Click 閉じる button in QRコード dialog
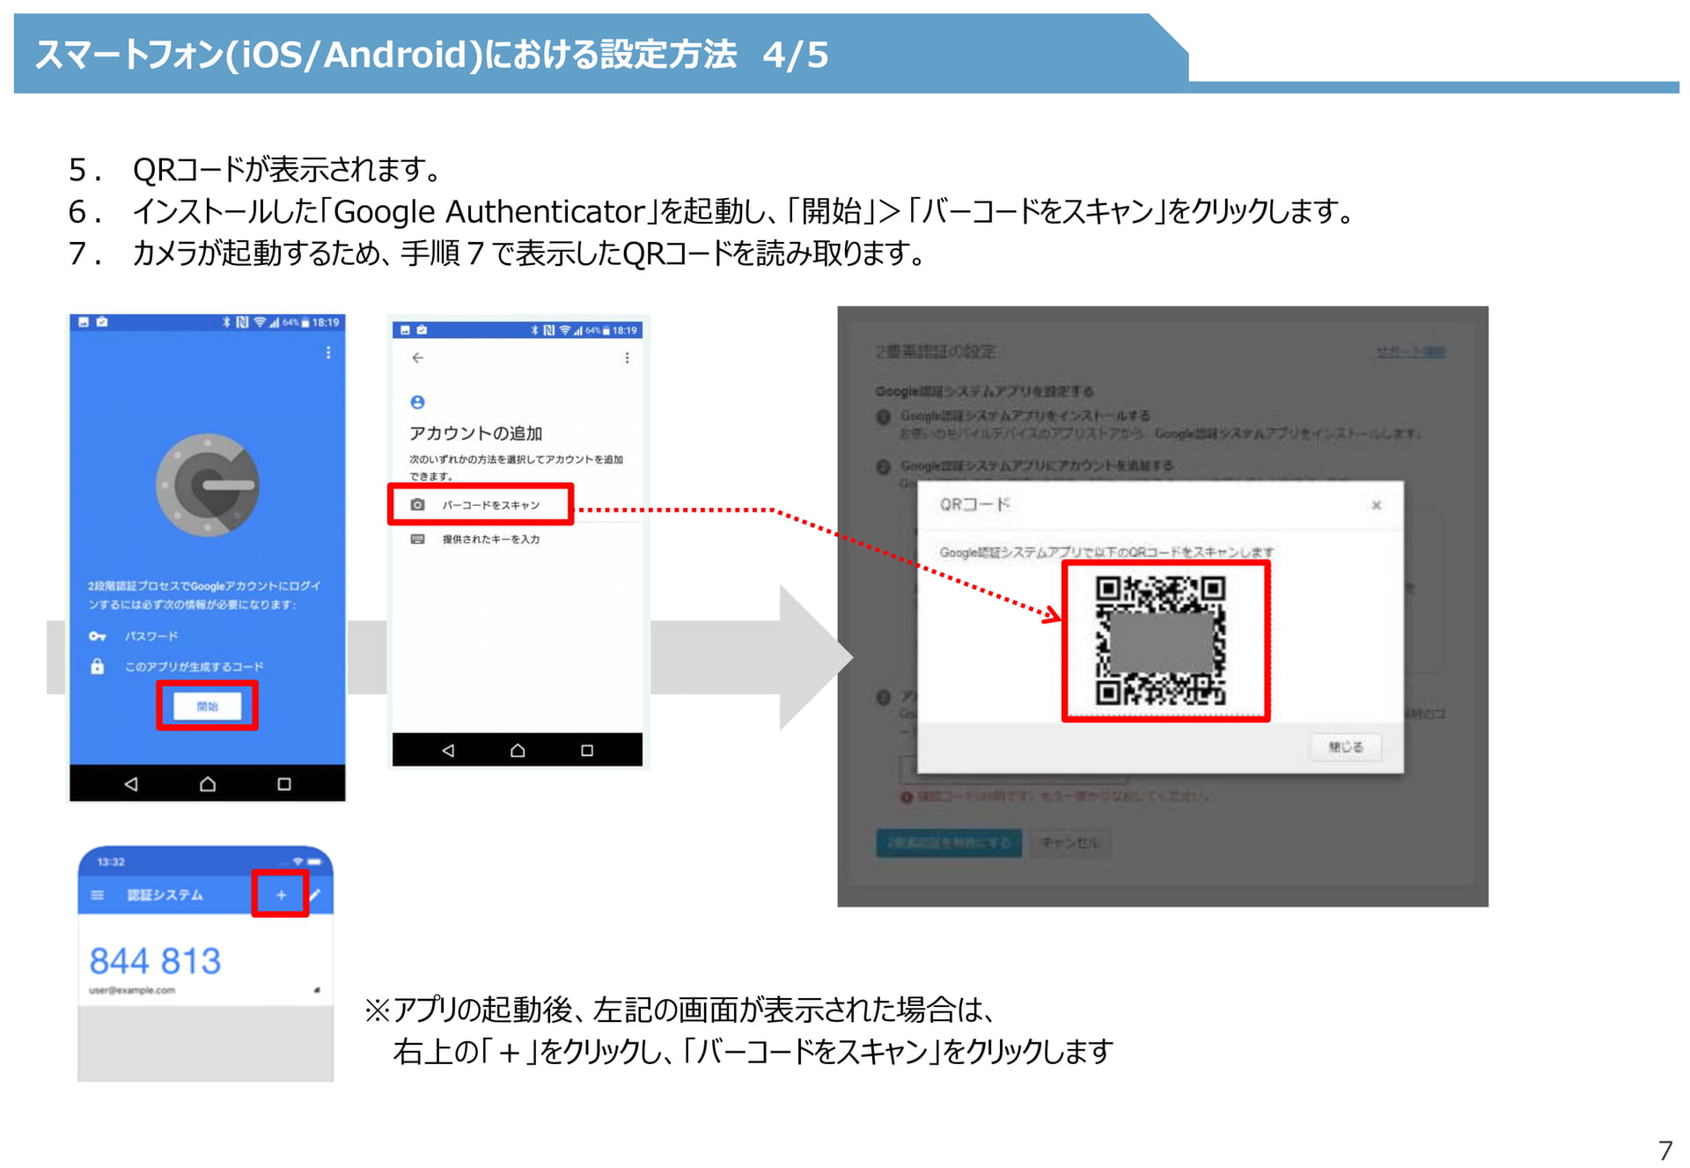This screenshot has height=1168, width=1690. pos(1346,747)
